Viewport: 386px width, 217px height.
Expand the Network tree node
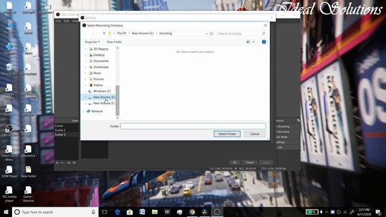(83, 111)
